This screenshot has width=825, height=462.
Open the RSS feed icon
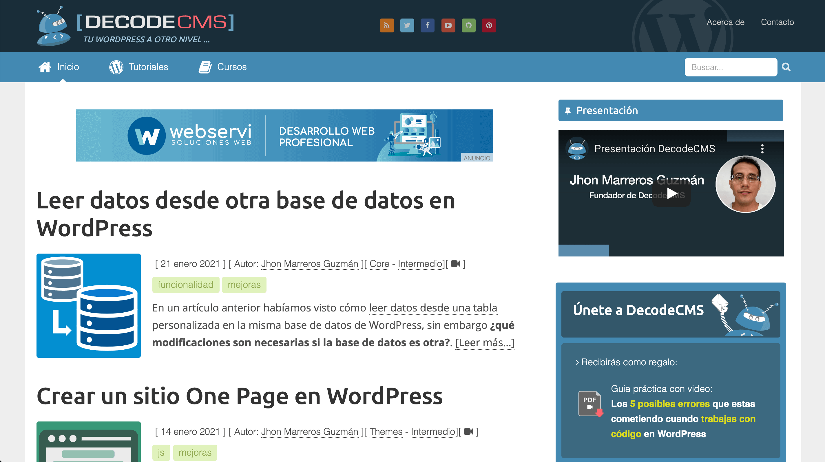[x=386, y=25]
